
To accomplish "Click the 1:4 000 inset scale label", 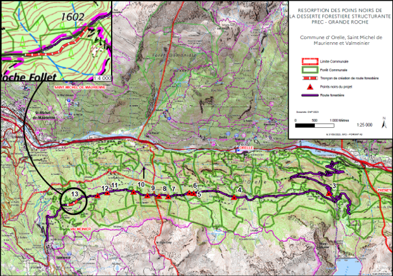I will [102, 78].
